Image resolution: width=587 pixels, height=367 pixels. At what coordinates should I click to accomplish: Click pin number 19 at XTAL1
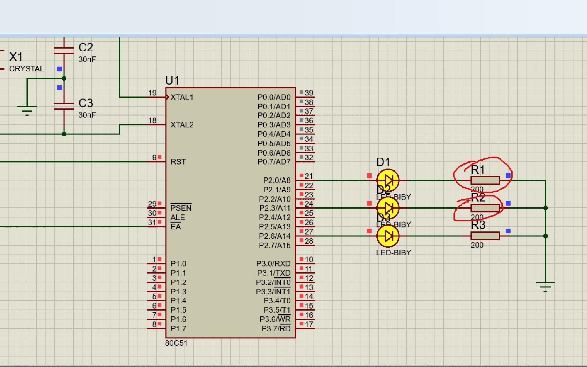(152, 93)
